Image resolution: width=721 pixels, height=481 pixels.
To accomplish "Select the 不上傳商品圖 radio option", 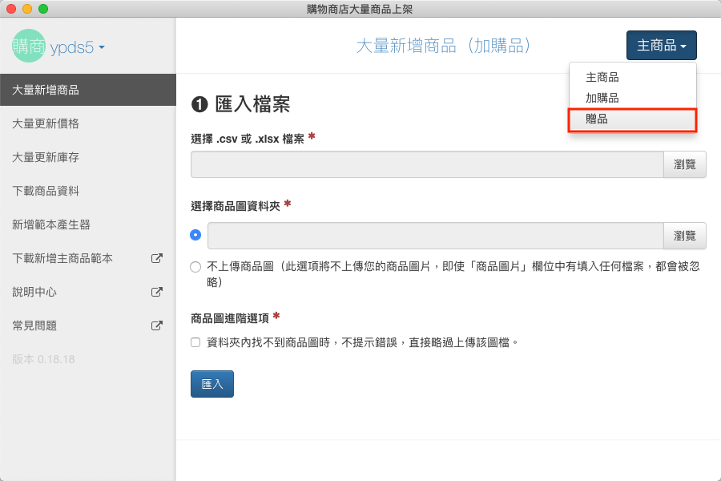I will click(195, 266).
